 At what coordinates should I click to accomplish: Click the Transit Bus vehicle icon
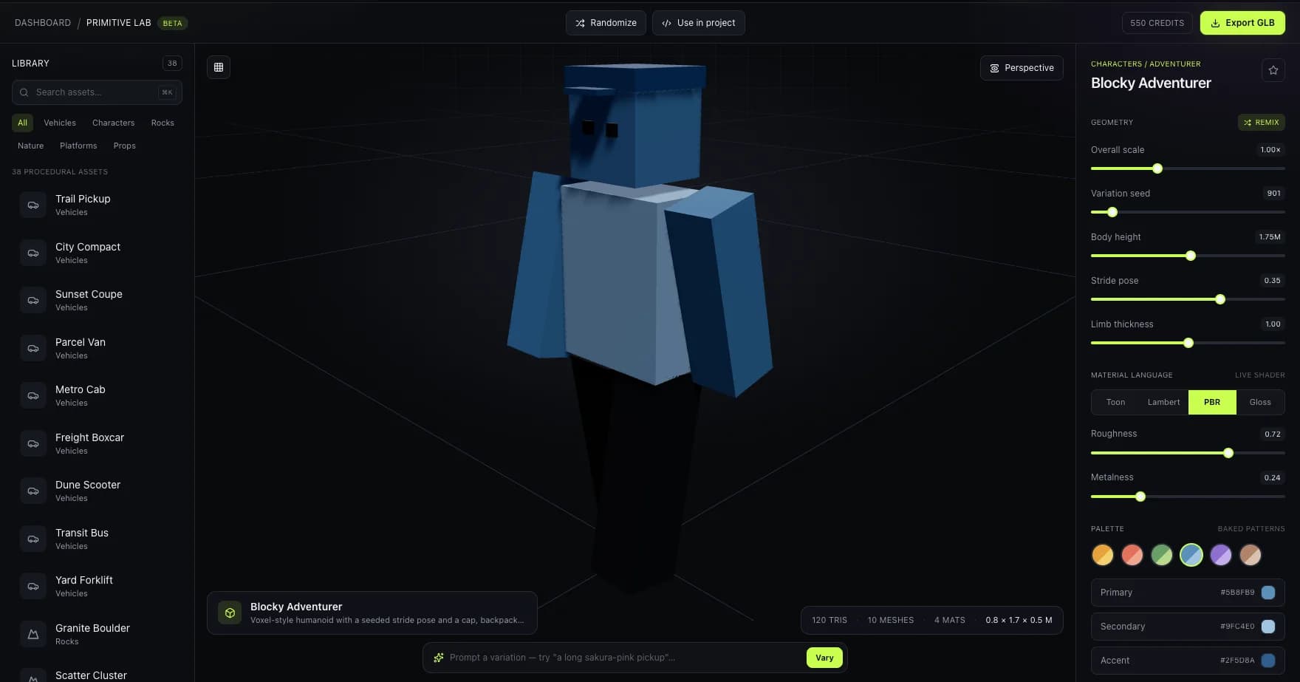[x=33, y=539]
